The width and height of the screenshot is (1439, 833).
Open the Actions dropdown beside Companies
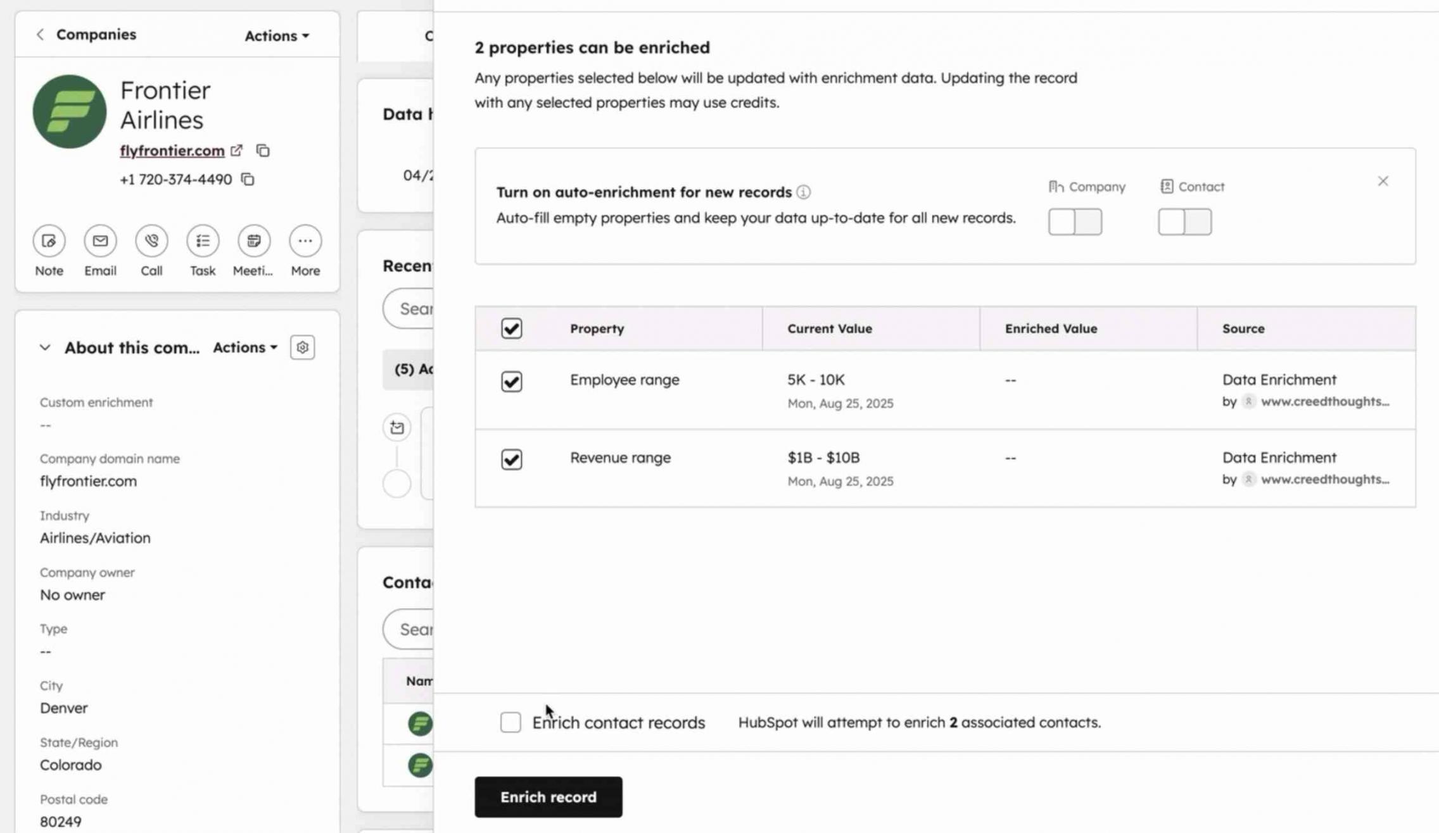[277, 36]
